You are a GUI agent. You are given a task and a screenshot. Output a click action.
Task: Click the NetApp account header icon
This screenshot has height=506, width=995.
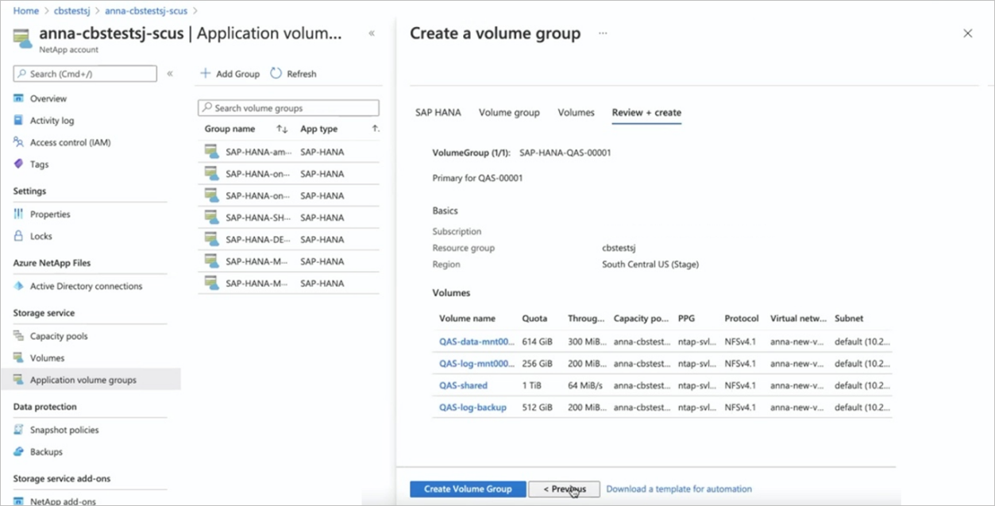pyautogui.click(x=23, y=39)
